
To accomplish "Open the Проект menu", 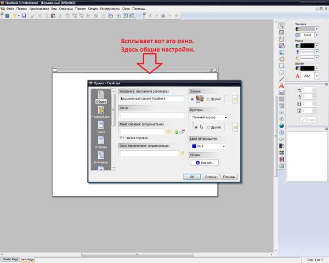I will coord(81,9).
